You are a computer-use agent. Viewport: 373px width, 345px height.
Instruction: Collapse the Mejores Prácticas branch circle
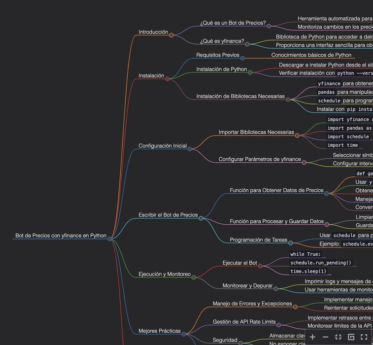pos(184,334)
